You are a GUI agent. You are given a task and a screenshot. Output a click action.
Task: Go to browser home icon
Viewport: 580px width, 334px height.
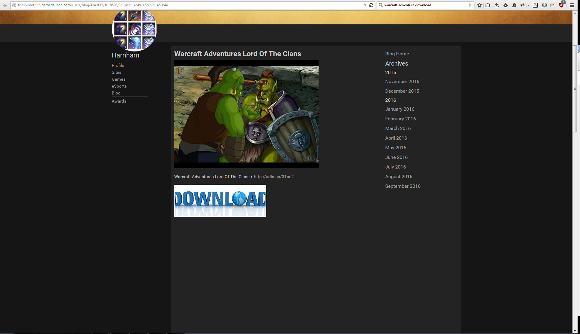506,5
